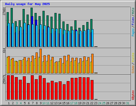
Task: Select day 28 on the x-axis
Action: coord(116,103)
